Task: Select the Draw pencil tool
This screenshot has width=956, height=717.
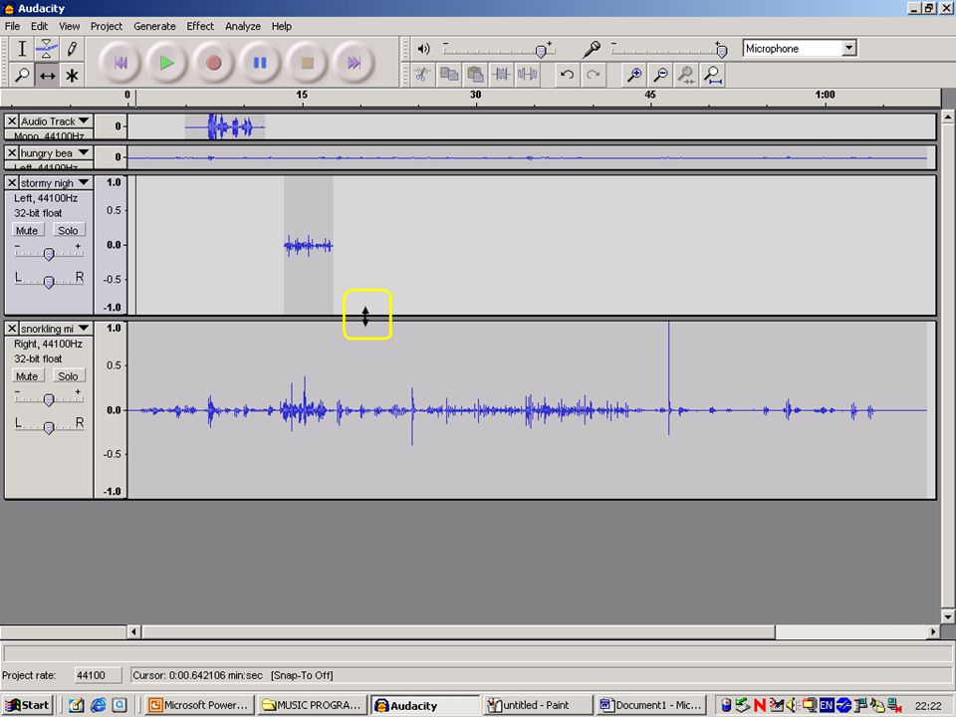Action: [x=72, y=48]
